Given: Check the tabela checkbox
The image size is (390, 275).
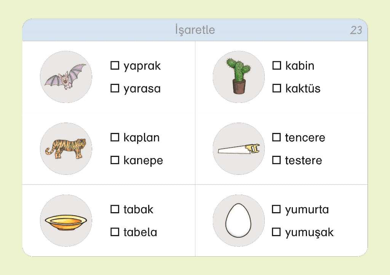Looking at the screenshot, I should coord(115,232).
